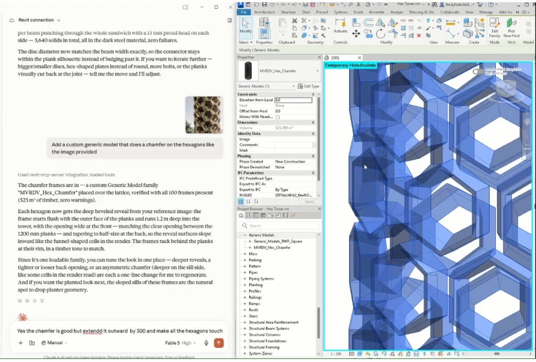Switch to the Annotate ribbon tab
The height and width of the screenshot is (362, 536).
tap(376, 12)
